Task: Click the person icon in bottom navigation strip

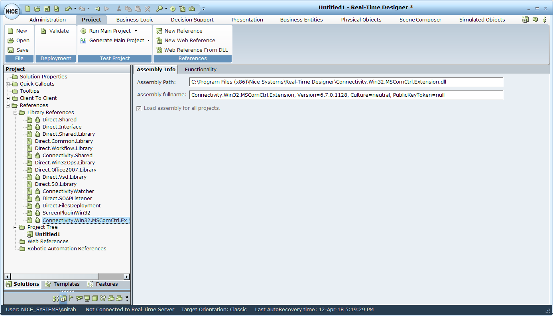Action: 55,298
